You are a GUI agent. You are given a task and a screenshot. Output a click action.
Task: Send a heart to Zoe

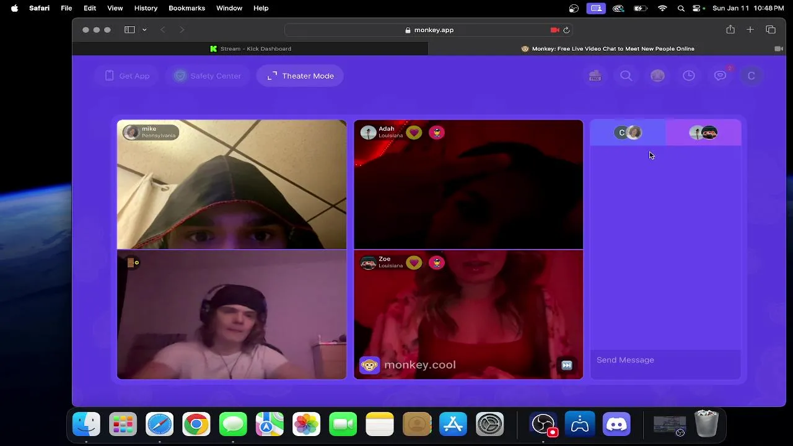click(x=414, y=263)
